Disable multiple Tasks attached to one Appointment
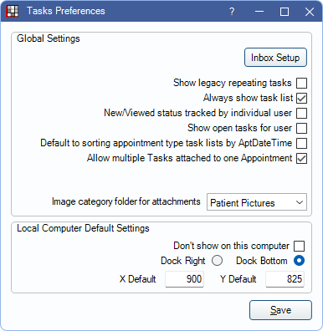 [x=302, y=158]
